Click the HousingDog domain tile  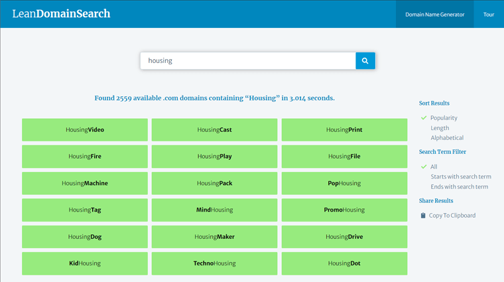pyautogui.click(x=85, y=237)
